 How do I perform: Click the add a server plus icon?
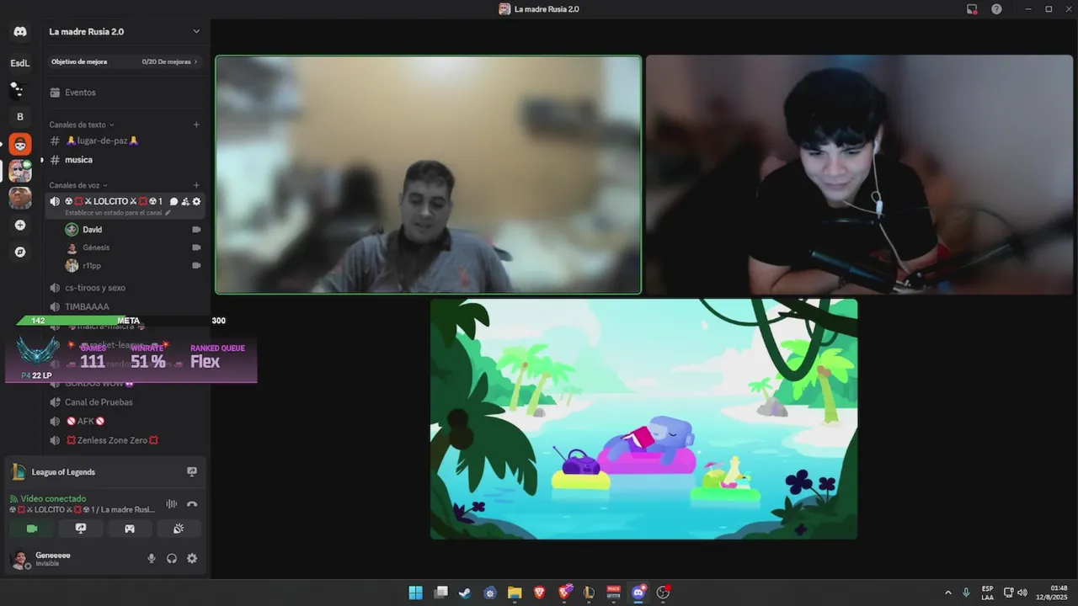[x=20, y=225]
